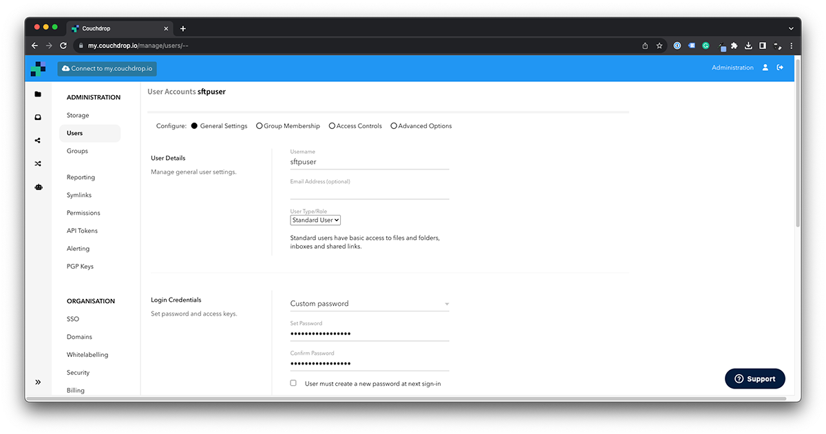
Task: Expand the collapsed sidebar with the chevron
Action: 39,382
